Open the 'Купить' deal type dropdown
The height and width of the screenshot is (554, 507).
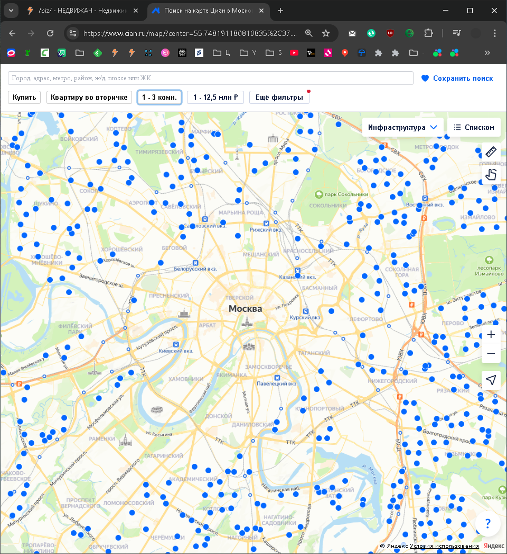click(24, 97)
